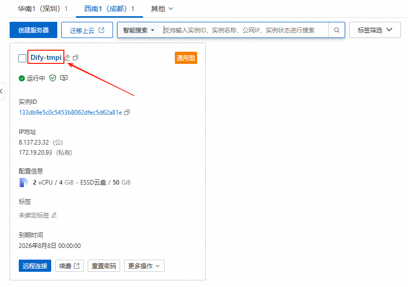The height and width of the screenshot is (287, 408).
Task: Click the edit pencil next to Dify-tmpi
Action: click(67, 58)
